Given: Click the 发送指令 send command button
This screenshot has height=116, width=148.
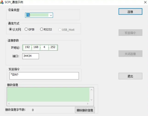Looking at the screenshot, I should point(130,33).
